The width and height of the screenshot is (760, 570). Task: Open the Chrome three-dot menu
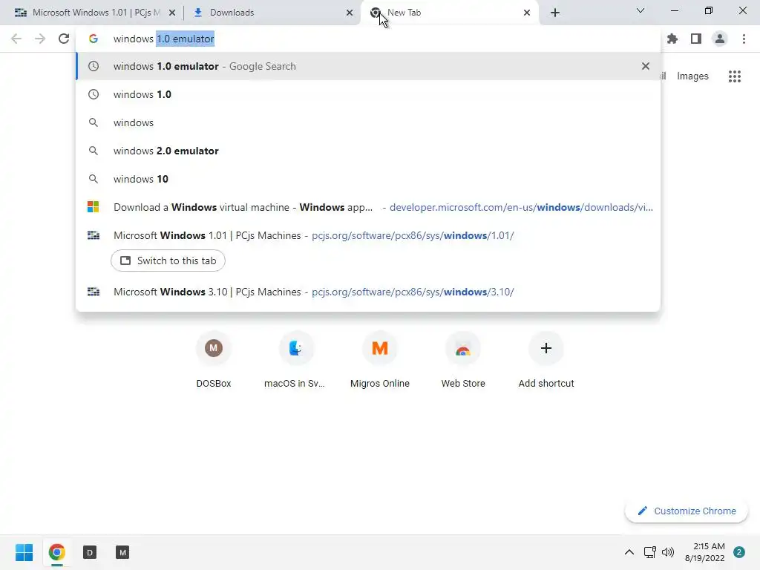point(744,39)
